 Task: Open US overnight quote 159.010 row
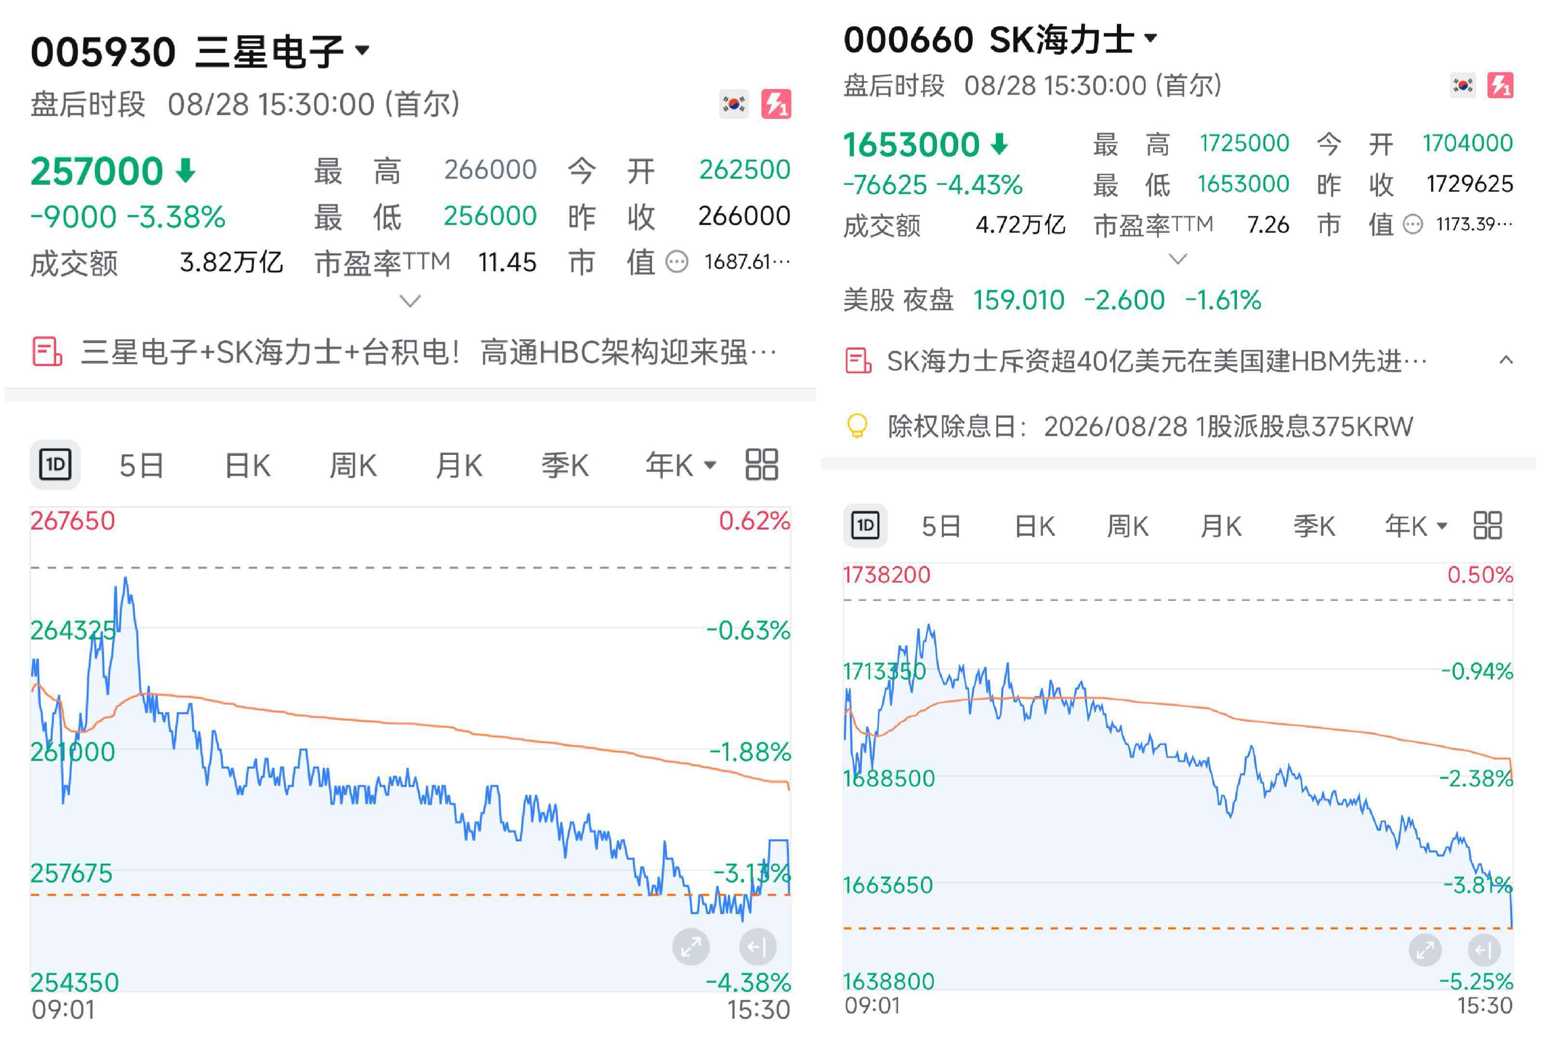coord(1052,300)
